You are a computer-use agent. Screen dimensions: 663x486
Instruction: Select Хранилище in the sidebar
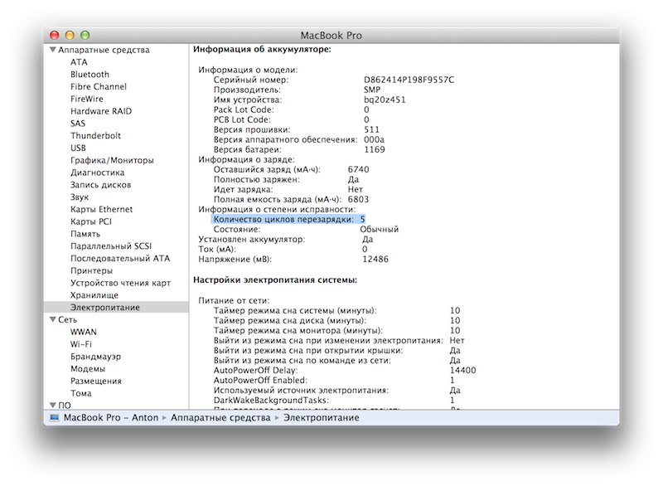pos(94,295)
